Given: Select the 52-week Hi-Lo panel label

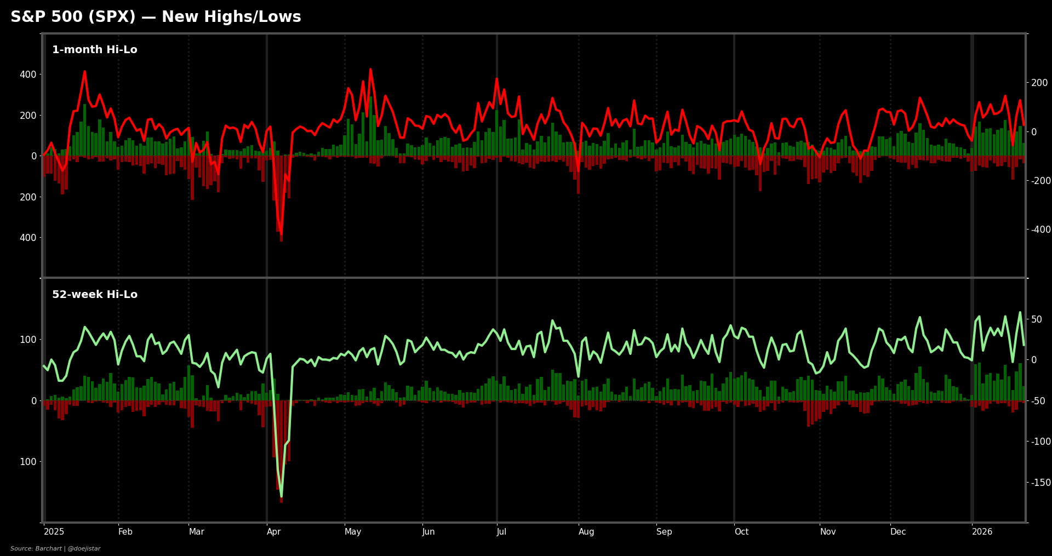Looking at the screenshot, I should [x=94, y=295].
